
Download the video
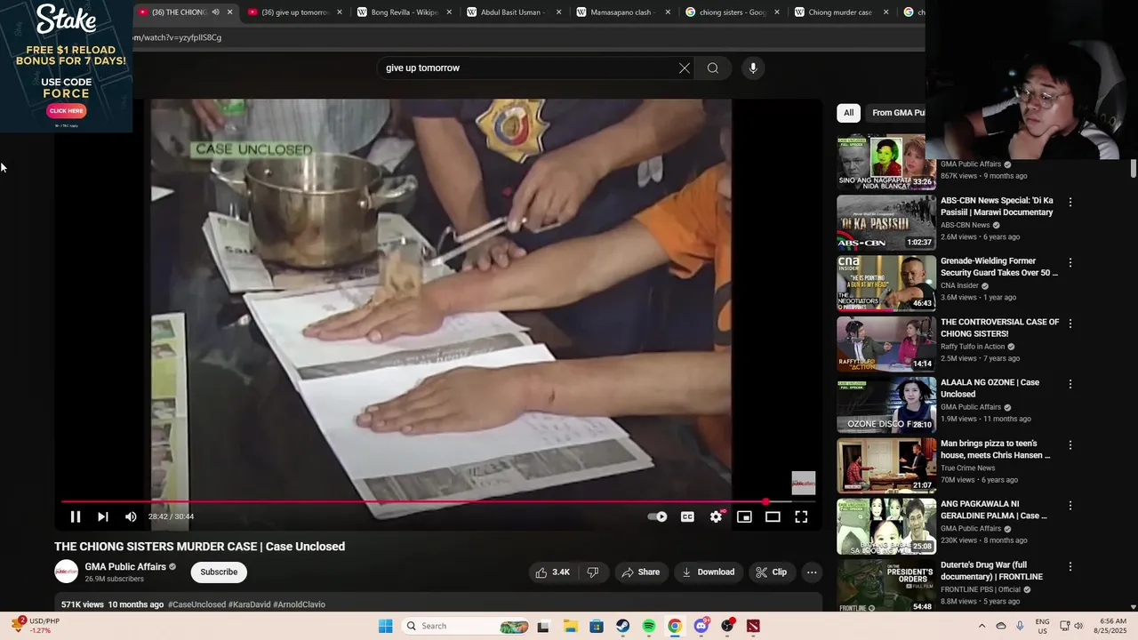[708, 572]
